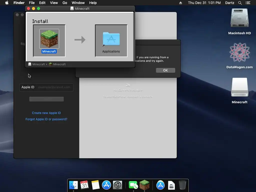Click the Applications label under the folder
Viewport: 256px width, 192px height.
tap(111, 51)
